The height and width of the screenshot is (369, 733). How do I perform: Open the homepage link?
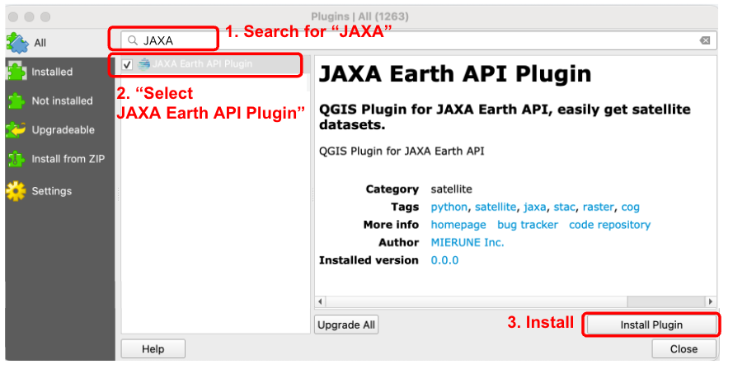pyautogui.click(x=458, y=225)
